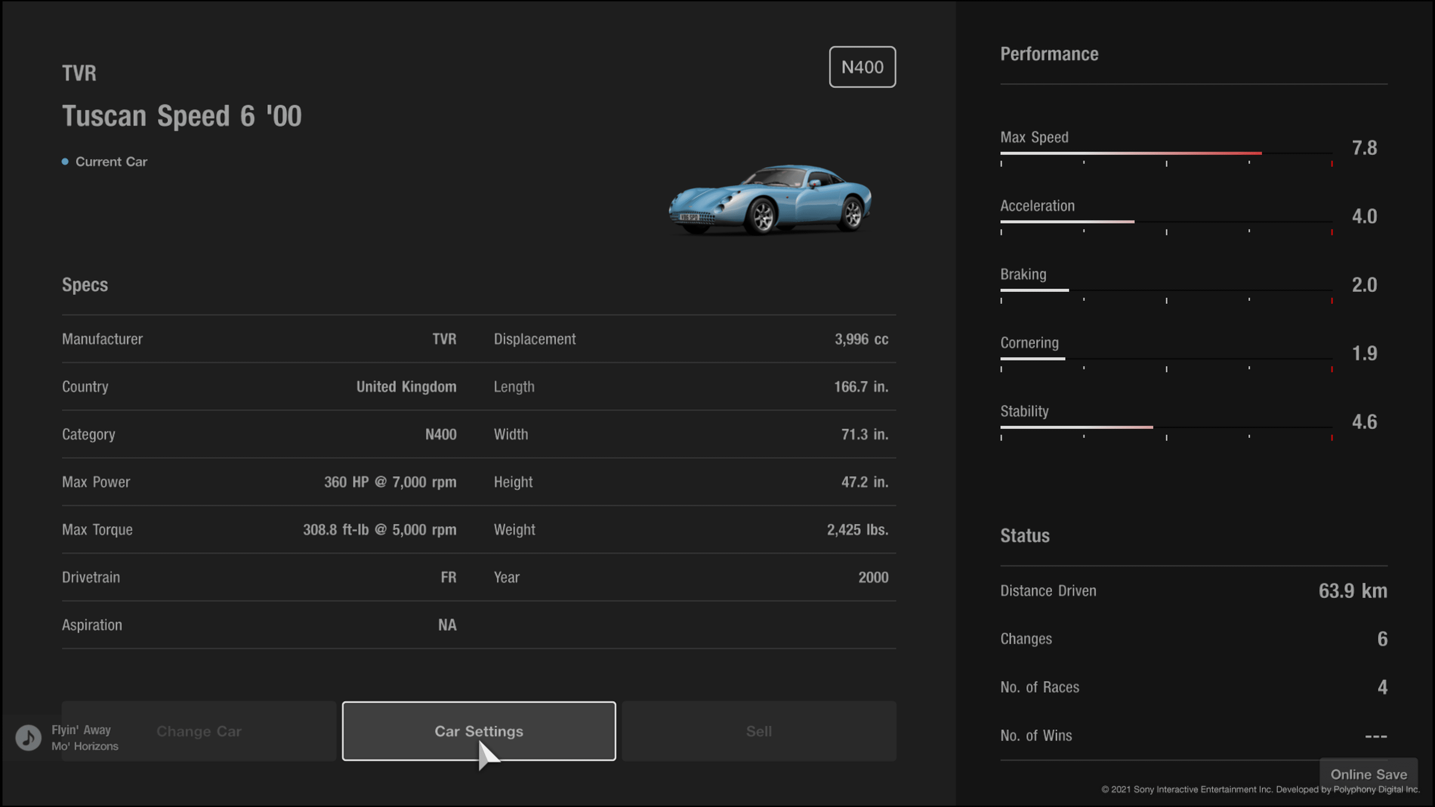The image size is (1435, 807).
Task: Click the 'Specs' section heading
Action: (85, 285)
